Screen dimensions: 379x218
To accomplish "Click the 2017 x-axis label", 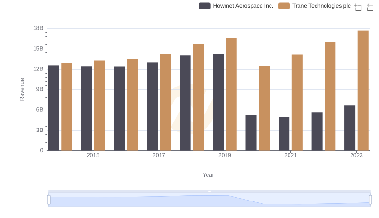I will tap(159, 155).
